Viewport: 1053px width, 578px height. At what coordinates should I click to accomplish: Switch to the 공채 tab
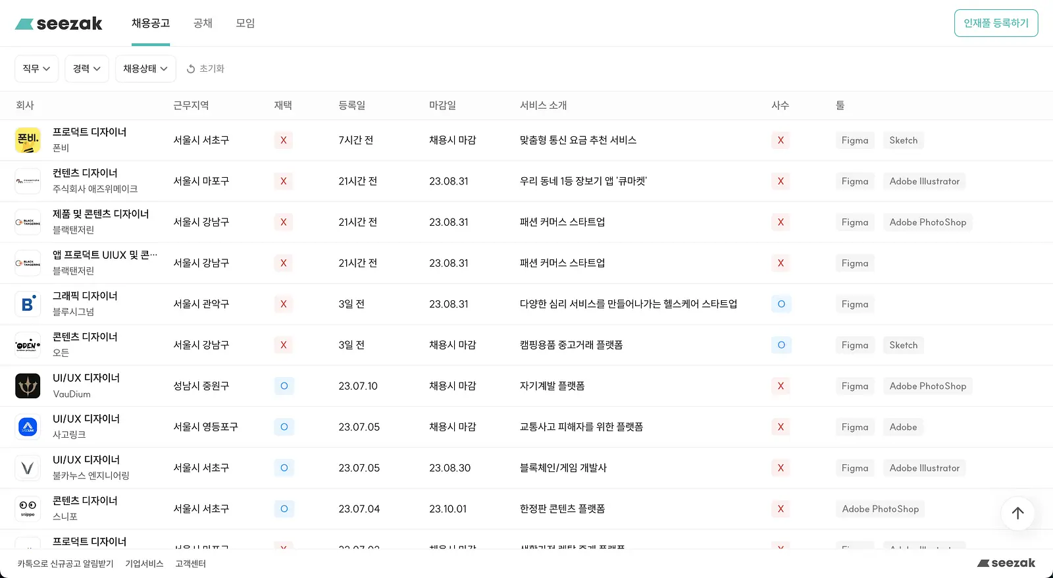203,23
